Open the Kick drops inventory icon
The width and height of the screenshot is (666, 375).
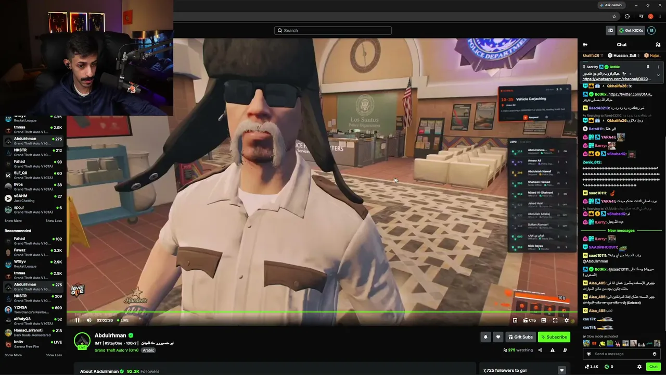[611, 30]
